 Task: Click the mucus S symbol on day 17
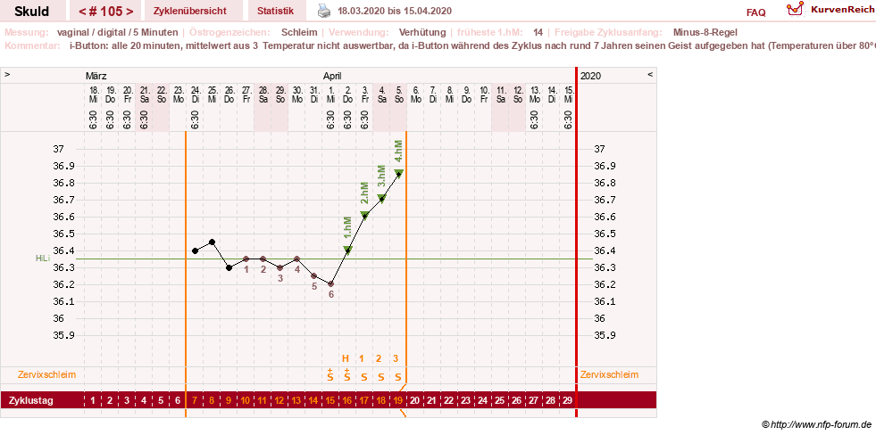coord(364,377)
